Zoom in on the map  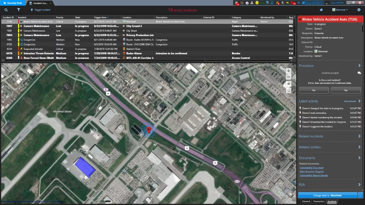(x=288, y=70)
